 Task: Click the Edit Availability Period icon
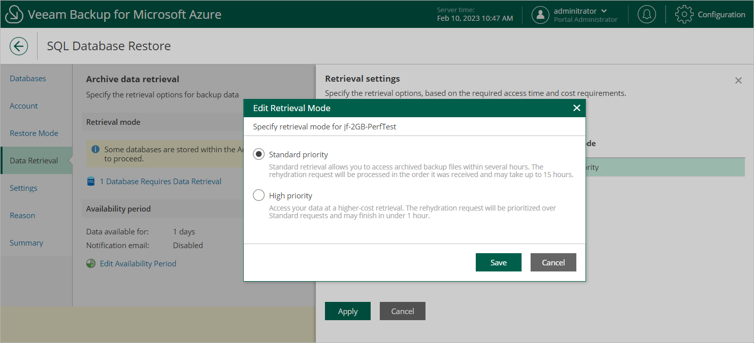[91, 264]
